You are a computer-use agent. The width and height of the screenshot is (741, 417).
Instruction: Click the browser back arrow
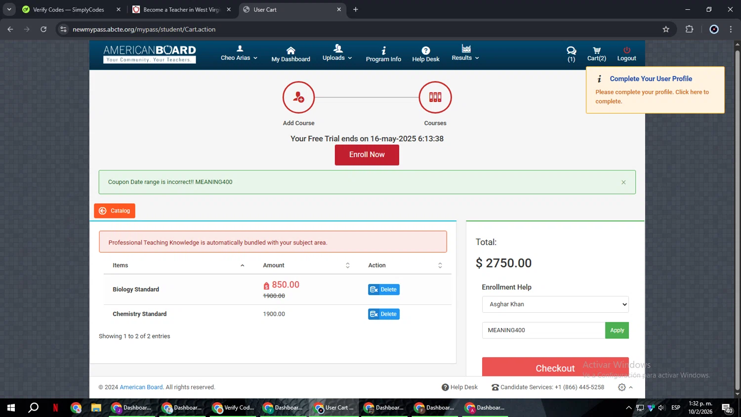10,29
